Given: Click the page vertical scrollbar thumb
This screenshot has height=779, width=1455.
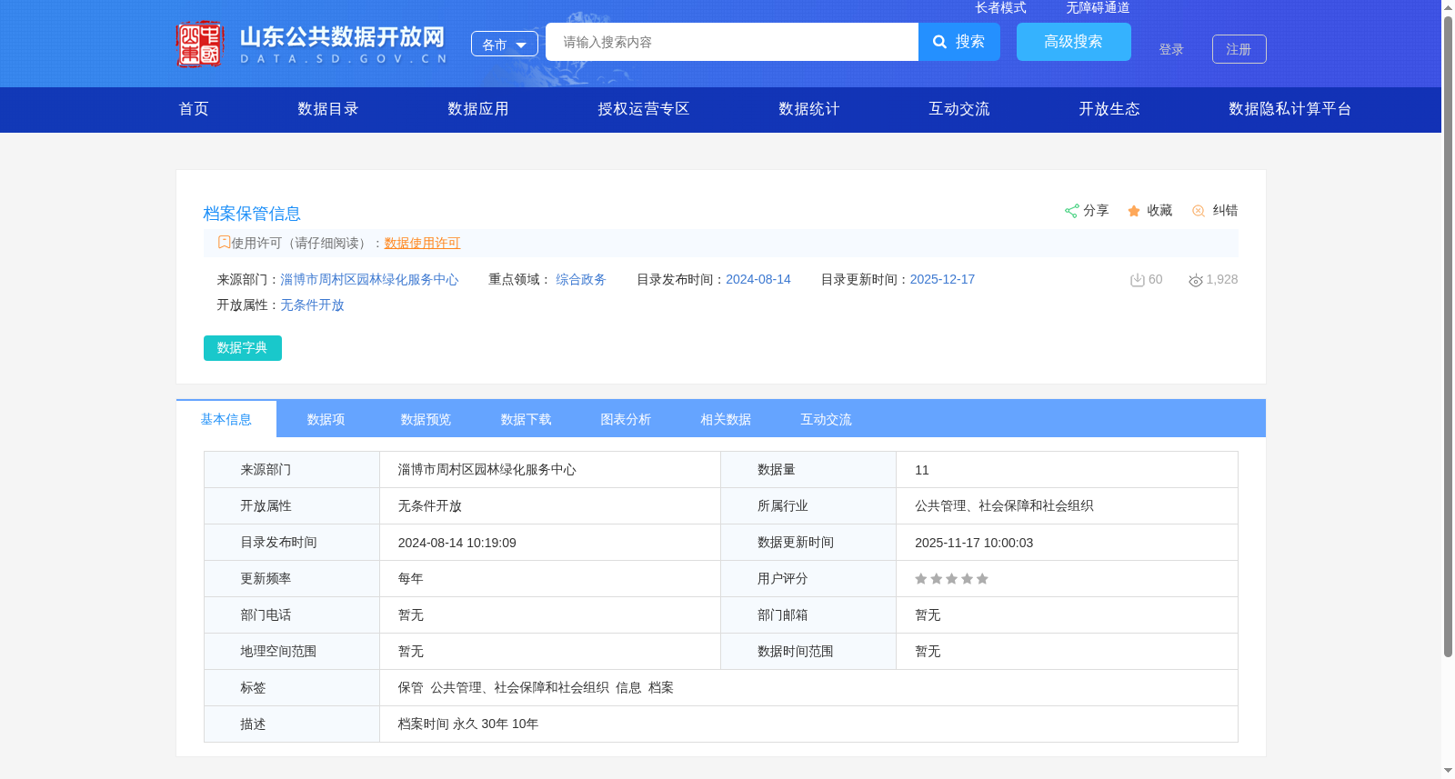Looking at the screenshot, I should (x=1448, y=336).
